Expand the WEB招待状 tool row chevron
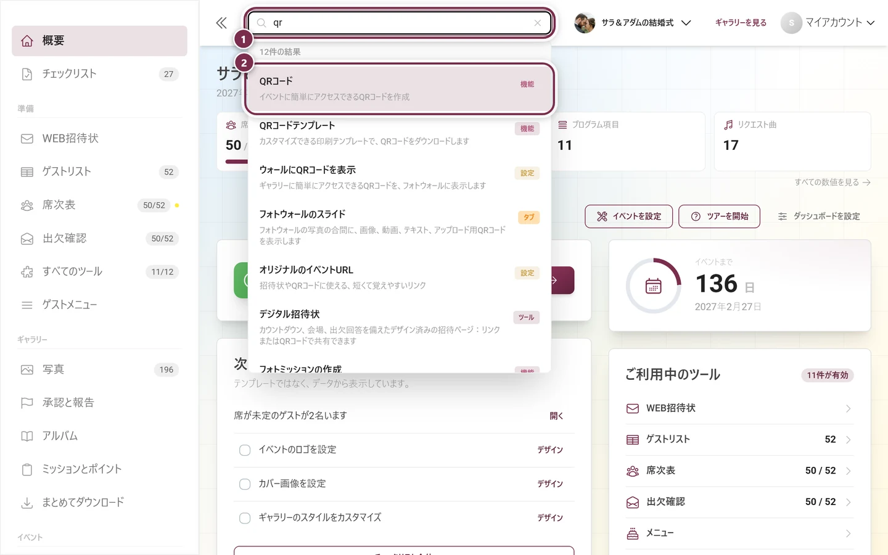Screen dimensions: 888x555 (x=849, y=409)
